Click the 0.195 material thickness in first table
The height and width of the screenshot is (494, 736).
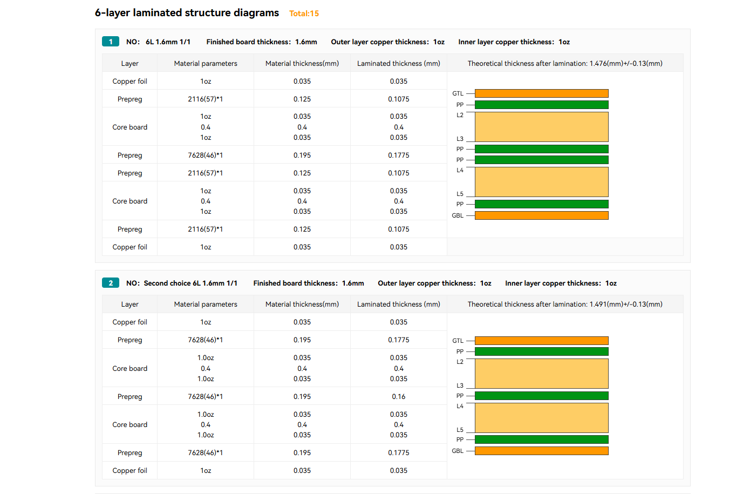[x=302, y=155]
